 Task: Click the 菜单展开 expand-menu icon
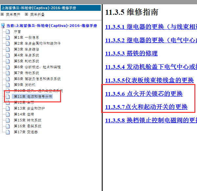(2, 14)
